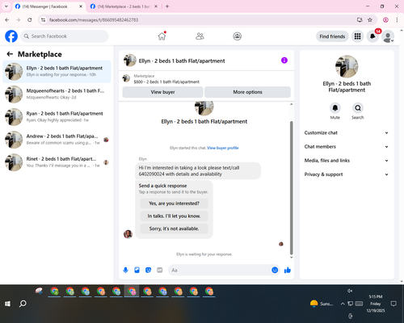Open the notifications bell with red badge
The height and width of the screenshot is (323, 404).
tap(372, 36)
